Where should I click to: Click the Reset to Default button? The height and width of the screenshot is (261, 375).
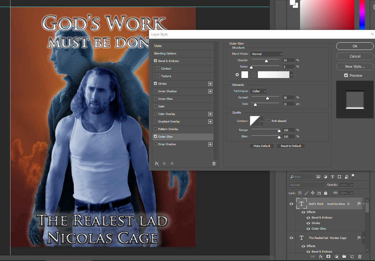291,146
